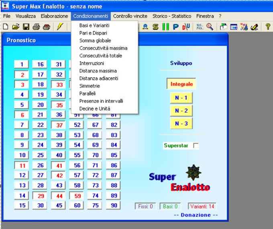Image resolution: width=273 pixels, height=229 pixels.
Task: Choose Pari e Dispari menu entry
Action: click(x=104, y=33)
